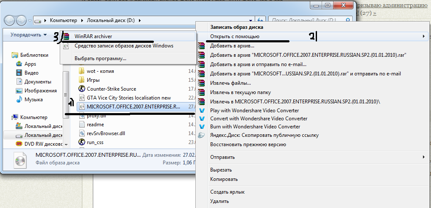Select run_css file
Screen dimensions: 431x208
pos(95,142)
